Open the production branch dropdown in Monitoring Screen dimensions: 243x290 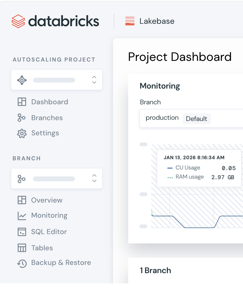pos(191,118)
